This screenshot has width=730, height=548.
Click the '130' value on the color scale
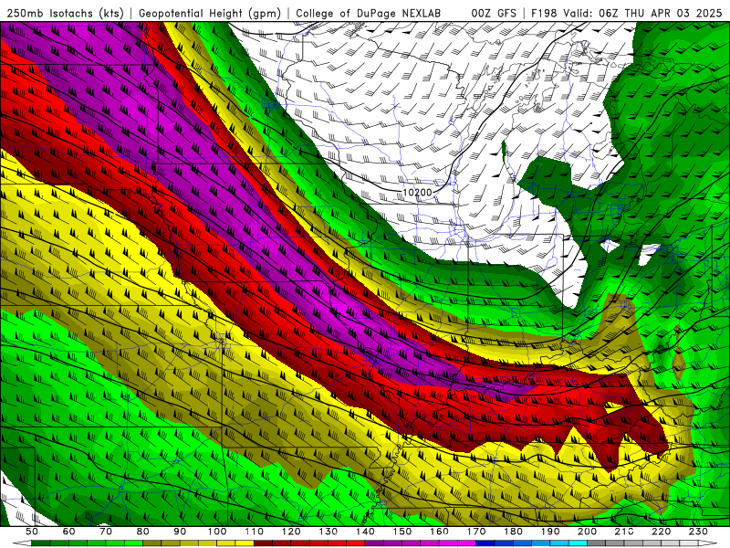coord(328,532)
